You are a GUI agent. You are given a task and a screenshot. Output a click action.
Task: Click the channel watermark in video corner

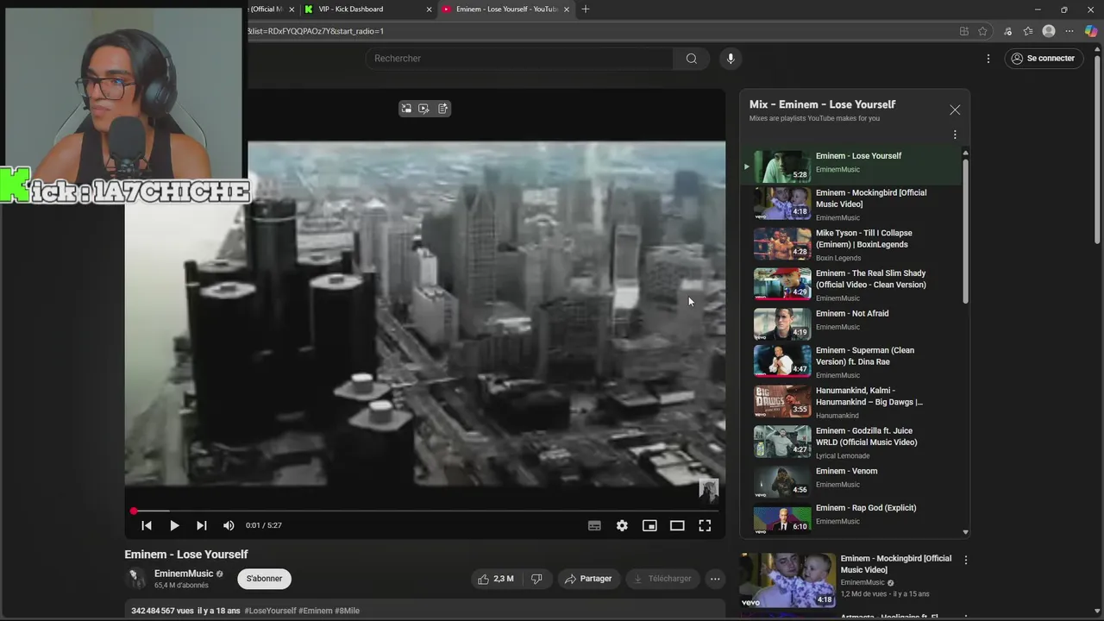(x=708, y=491)
